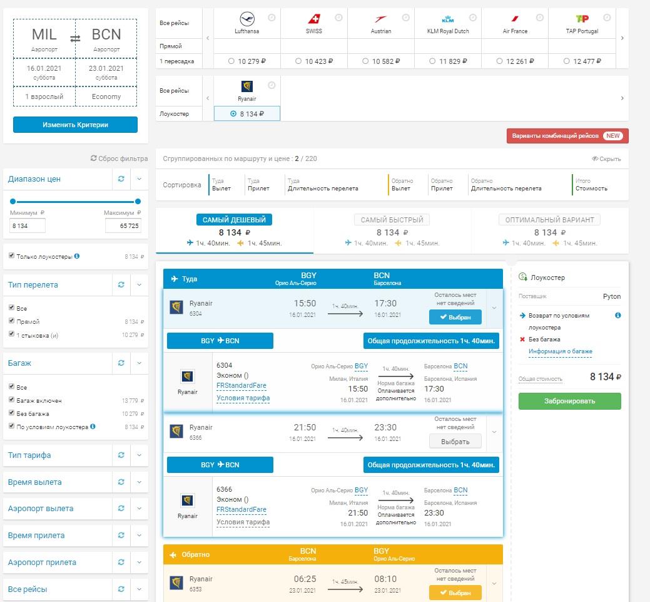Click the maximum price slider handle
Viewport: 650px width, 602px height.
pyautogui.click(x=138, y=201)
